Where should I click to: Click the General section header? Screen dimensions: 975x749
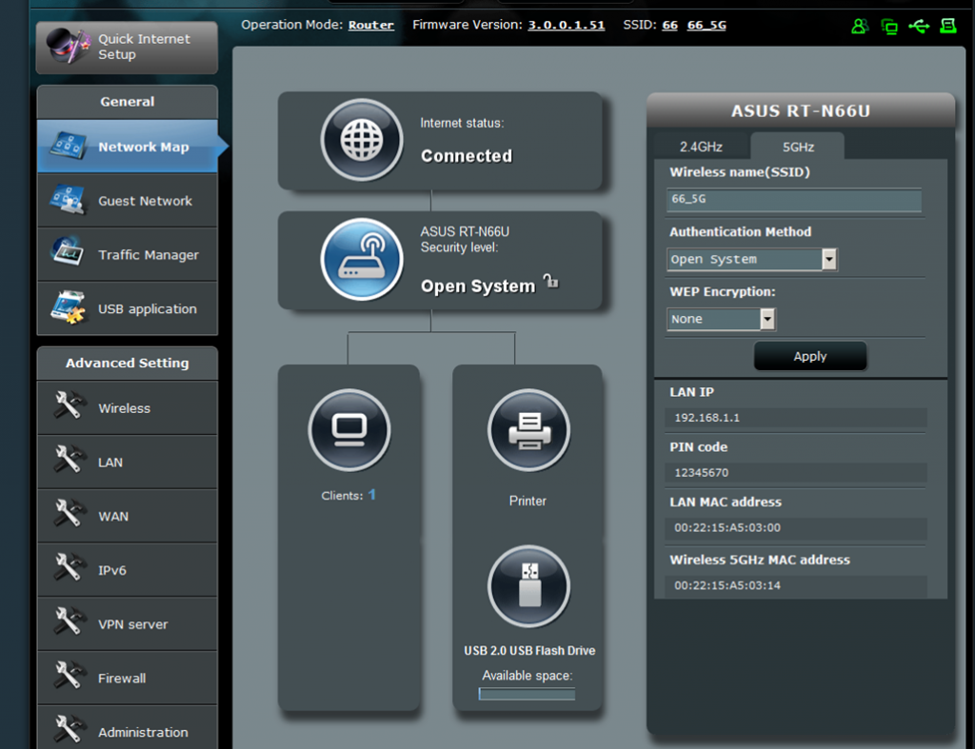coord(128,102)
